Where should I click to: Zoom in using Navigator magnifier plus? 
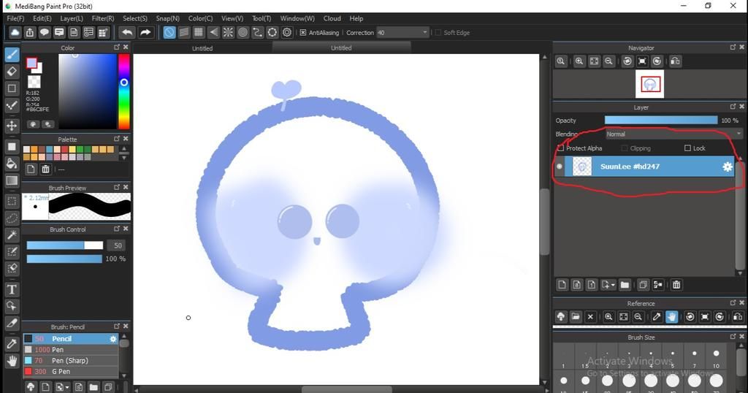tap(579, 61)
